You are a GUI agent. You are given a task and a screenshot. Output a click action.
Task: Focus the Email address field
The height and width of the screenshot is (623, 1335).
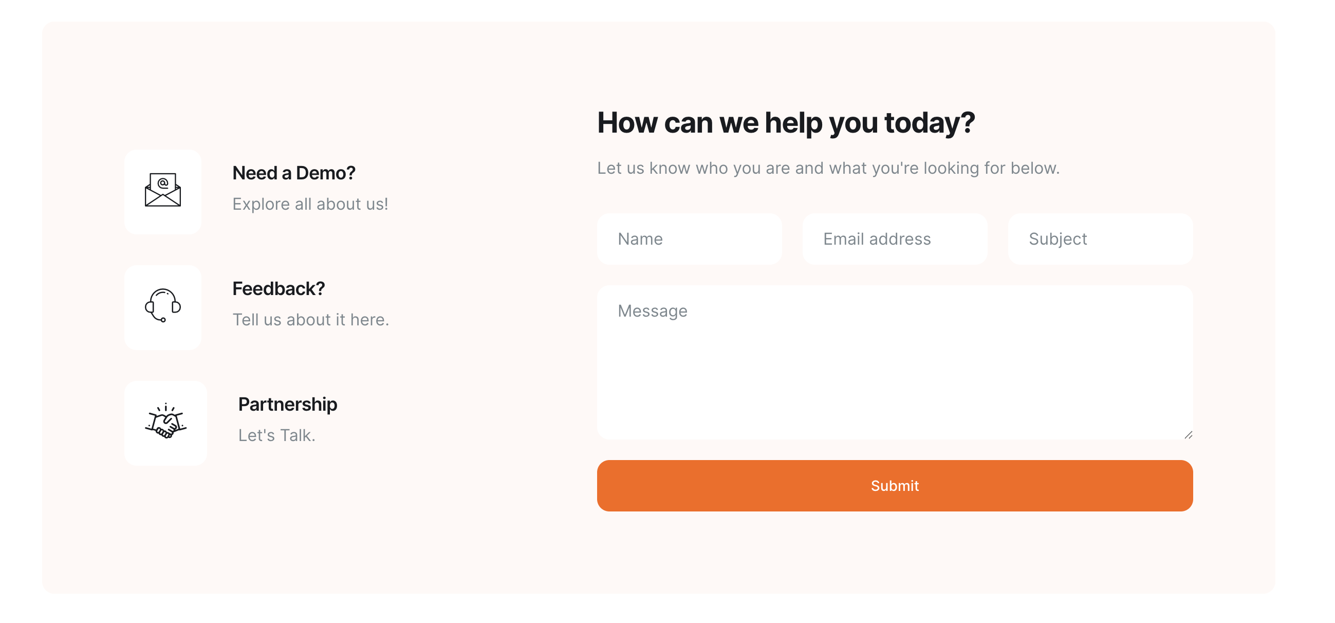coord(895,239)
